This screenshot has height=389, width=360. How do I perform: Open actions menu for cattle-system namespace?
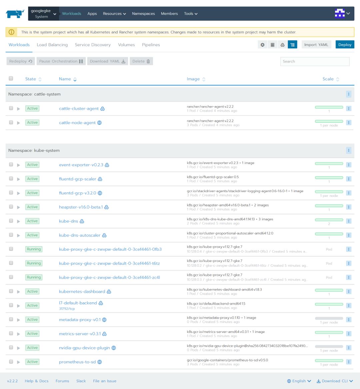point(349,94)
